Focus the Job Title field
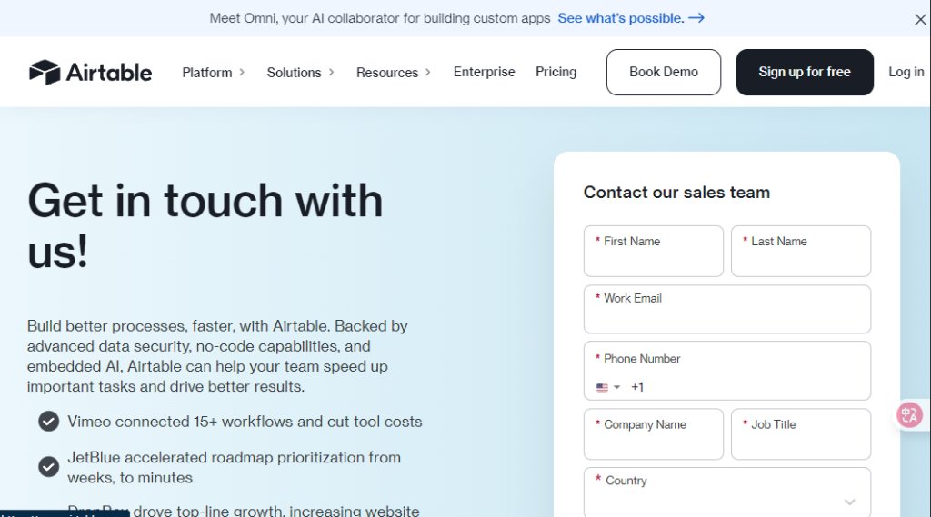 pyautogui.click(x=800, y=434)
